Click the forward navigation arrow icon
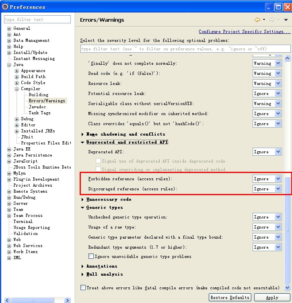Image resolution: width=292 pixels, height=303 pixels. click(x=271, y=20)
